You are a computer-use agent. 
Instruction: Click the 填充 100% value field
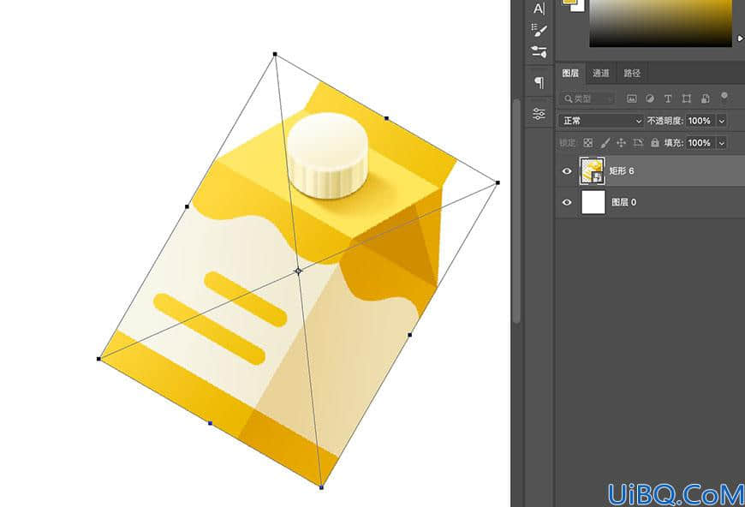coord(700,142)
